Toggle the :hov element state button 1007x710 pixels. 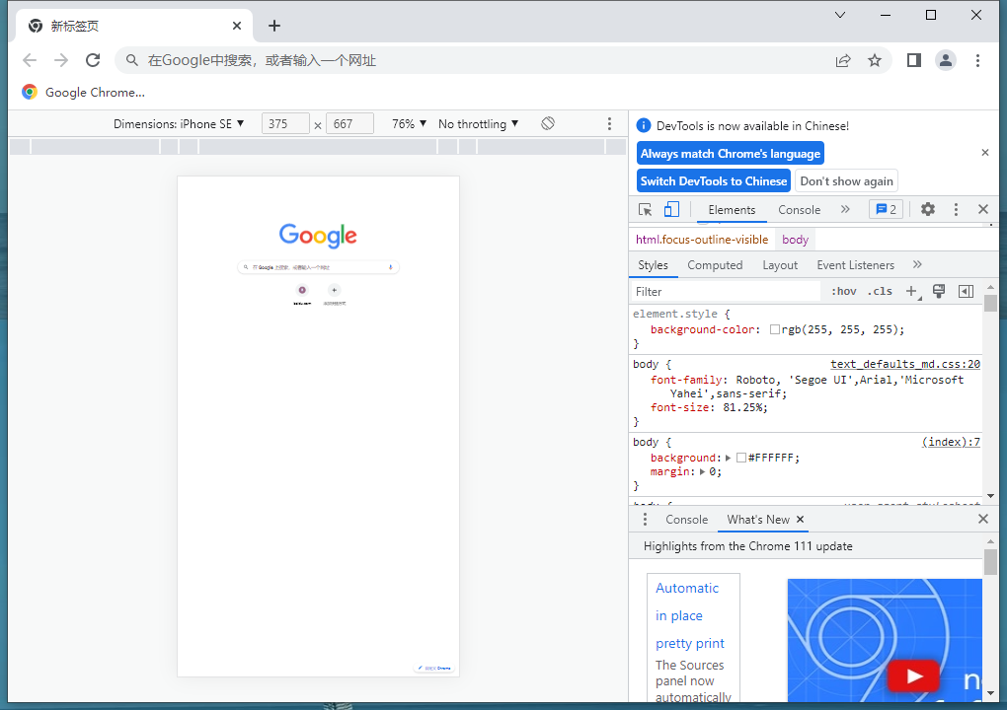coord(844,291)
